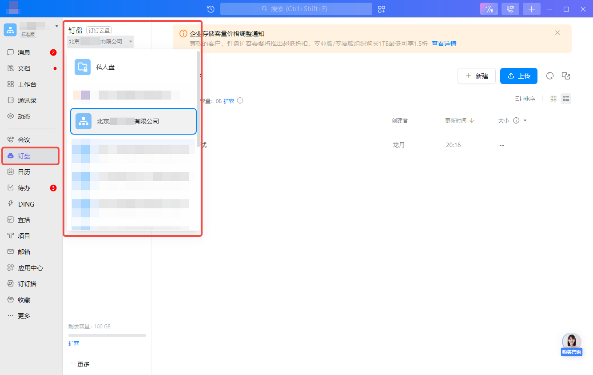Click the 创建者 column header

[x=400, y=120]
